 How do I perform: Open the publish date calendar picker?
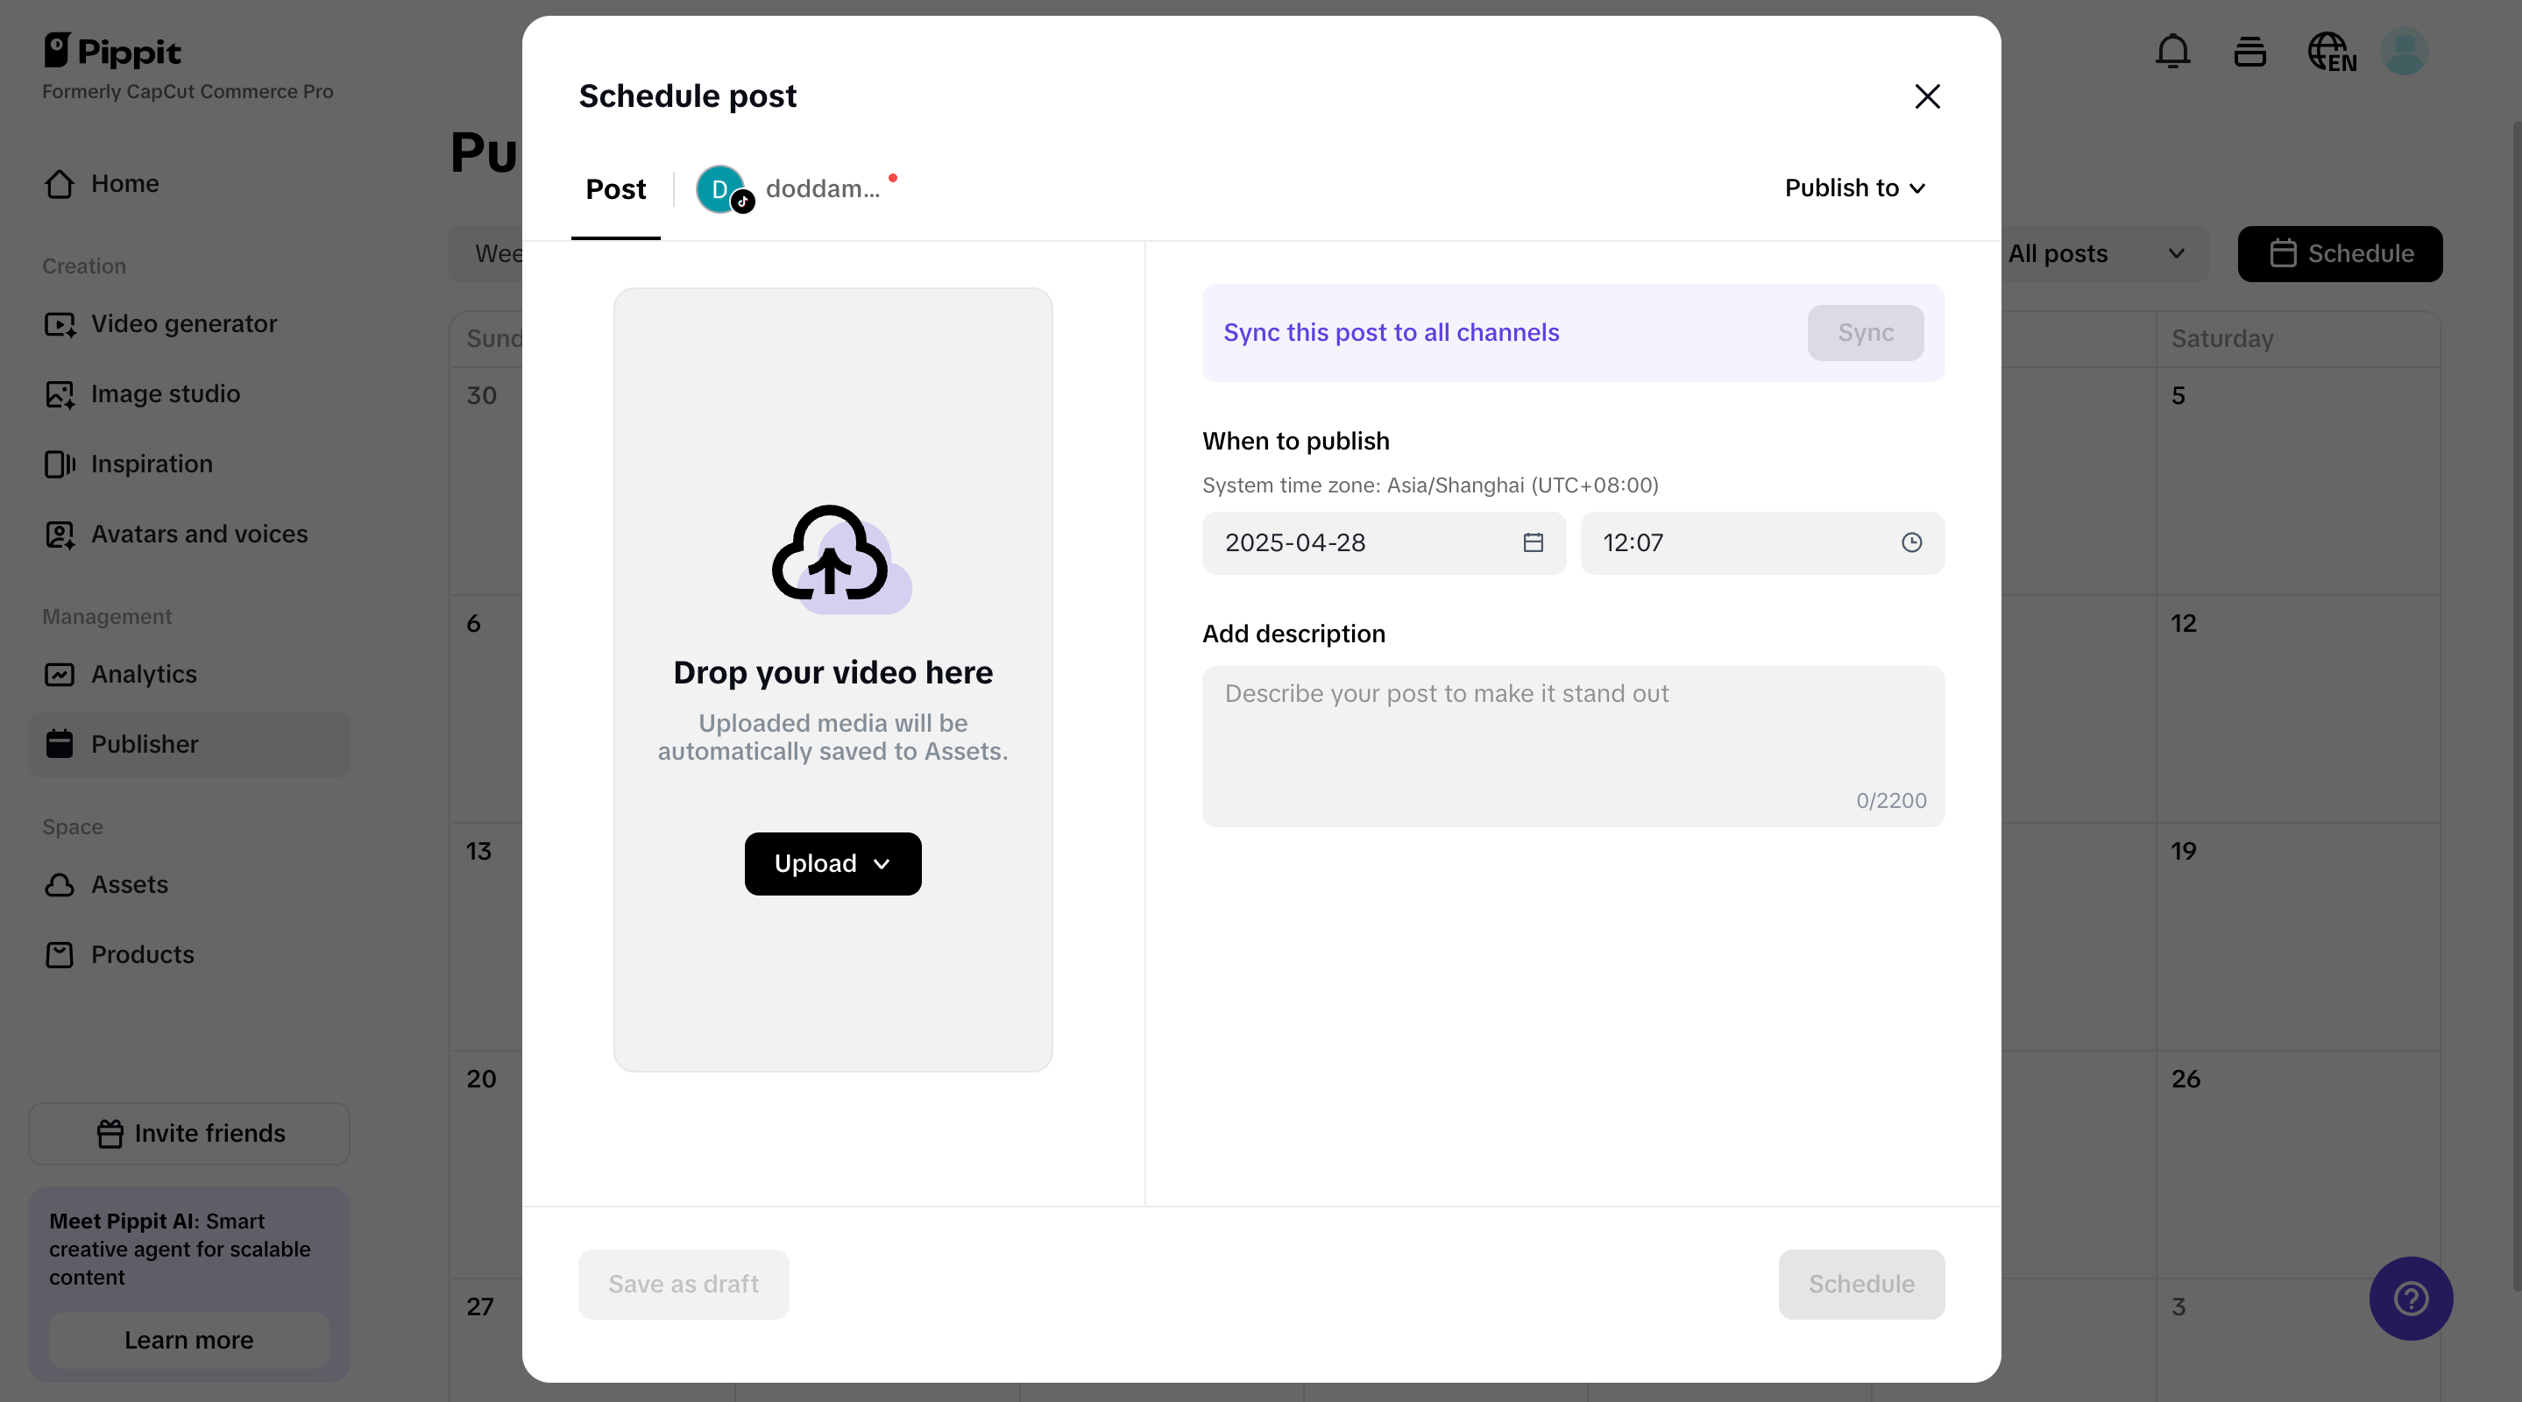(1534, 542)
